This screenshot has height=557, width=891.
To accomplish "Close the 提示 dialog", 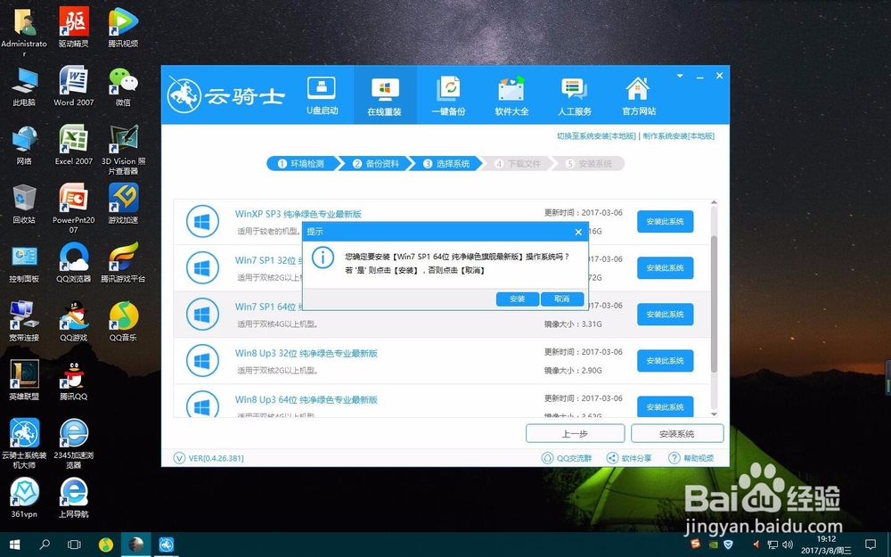I will [x=578, y=232].
